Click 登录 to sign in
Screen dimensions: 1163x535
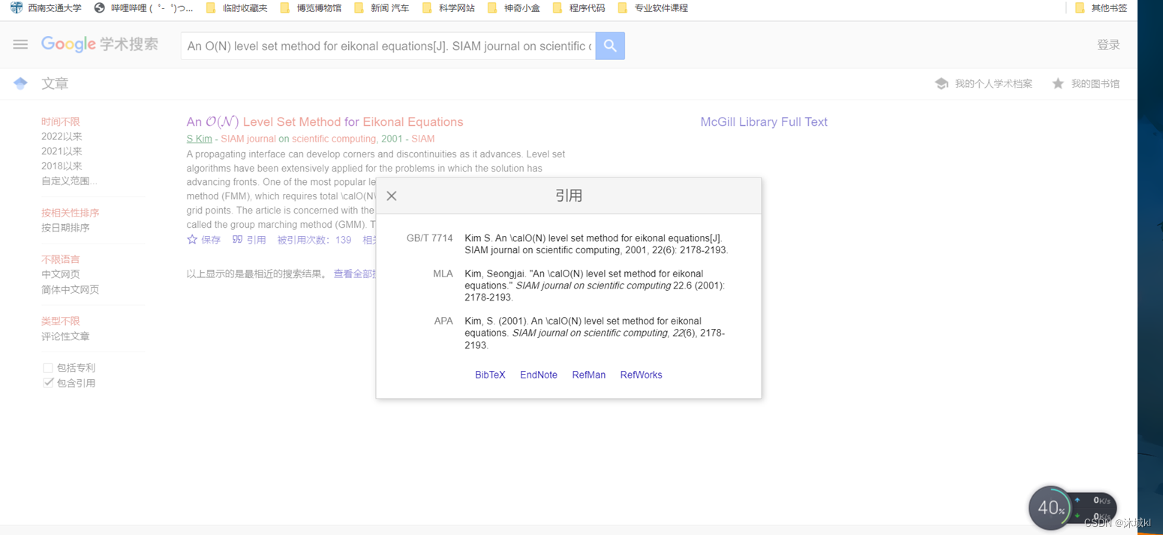point(1108,45)
